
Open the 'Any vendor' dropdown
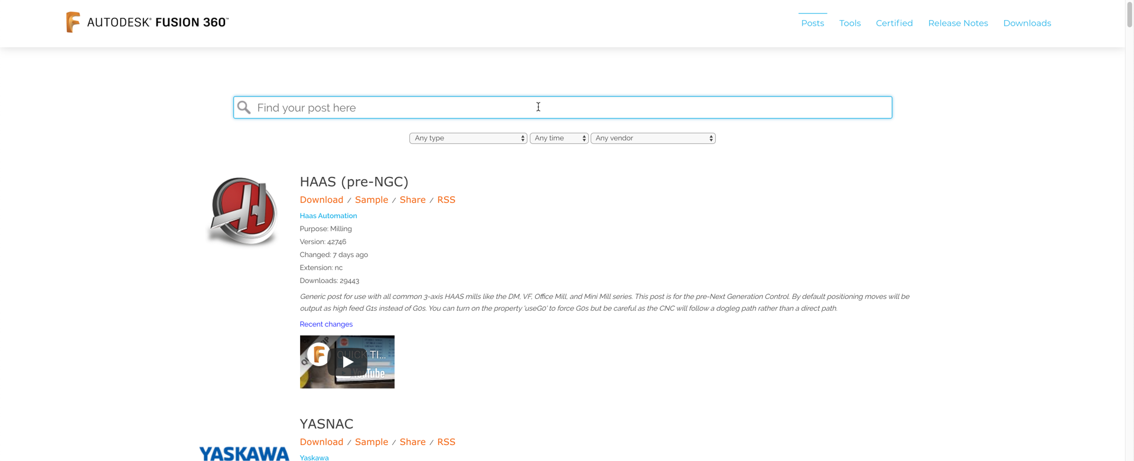click(x=653, y=138)
